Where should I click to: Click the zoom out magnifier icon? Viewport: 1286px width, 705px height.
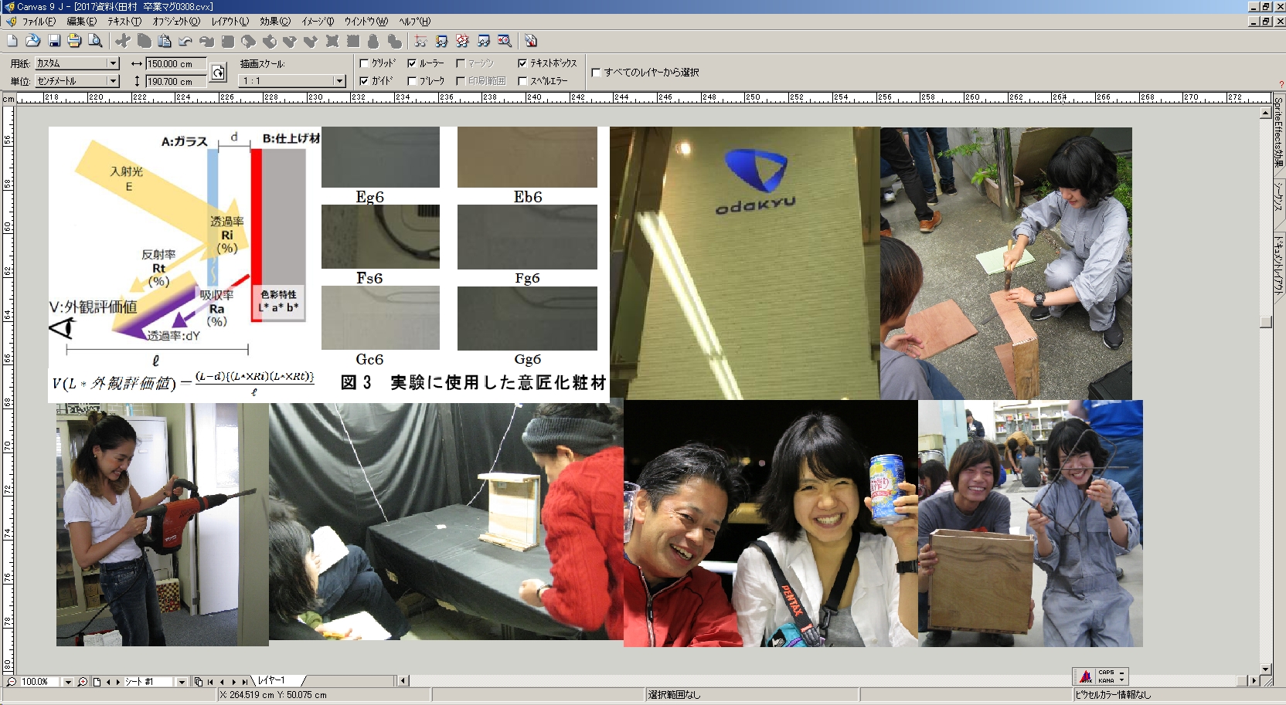point(11,682)
